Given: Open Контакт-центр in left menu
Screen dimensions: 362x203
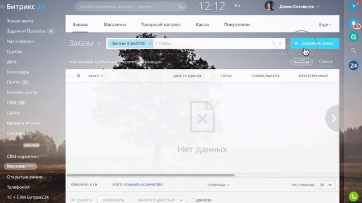Looking at the screenshot, I should 22,92.
